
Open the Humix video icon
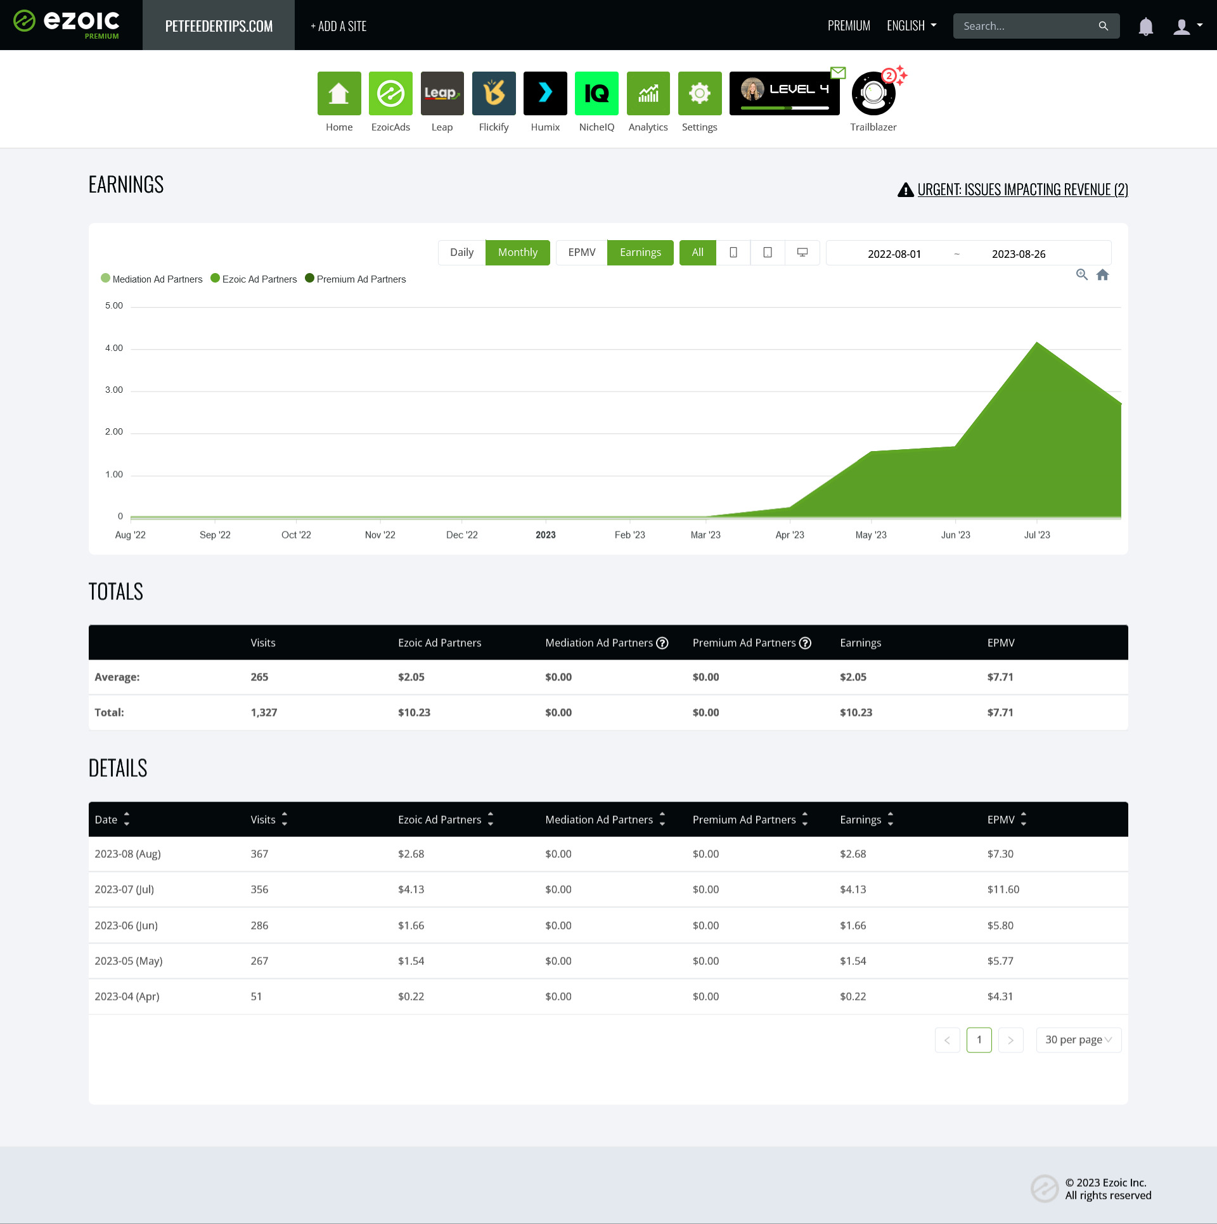pyautogui.click(x=545, y=93)
